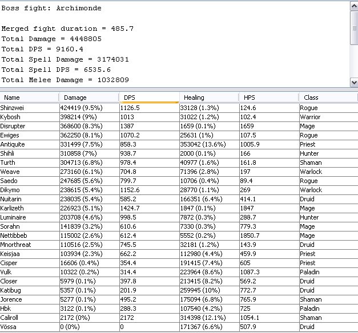Click player name Vössa
This screenshot has width=358, height=333.
pos(8,327)
